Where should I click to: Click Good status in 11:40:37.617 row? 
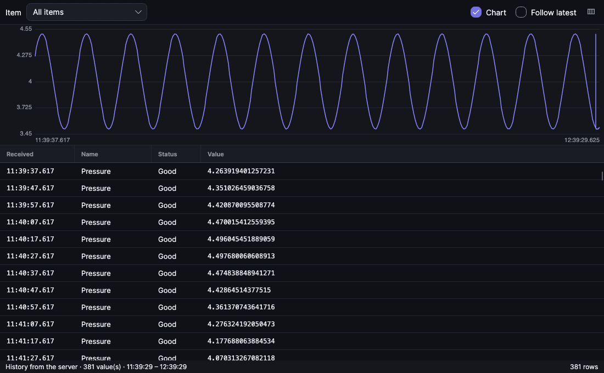(x=167, y=273)
